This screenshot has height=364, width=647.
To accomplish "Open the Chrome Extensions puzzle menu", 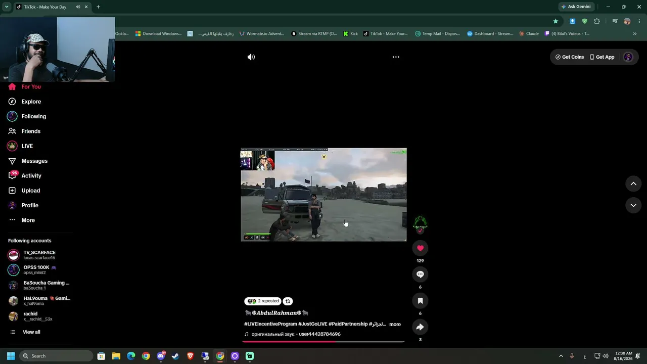I will pyautogui.click(x=597, y=21).
